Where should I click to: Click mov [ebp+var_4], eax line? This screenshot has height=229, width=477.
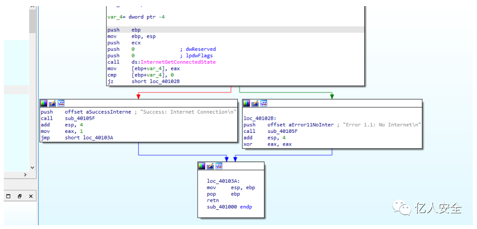[x=144, y=68]
